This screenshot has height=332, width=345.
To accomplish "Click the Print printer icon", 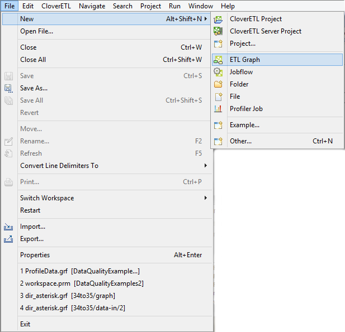I will coord(8,182).
